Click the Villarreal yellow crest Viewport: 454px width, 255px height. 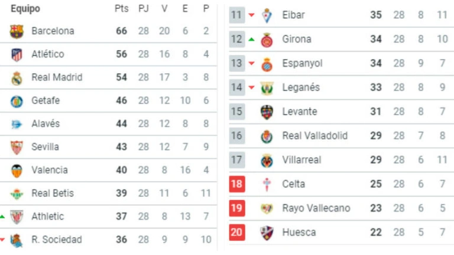tap(267, 160)
